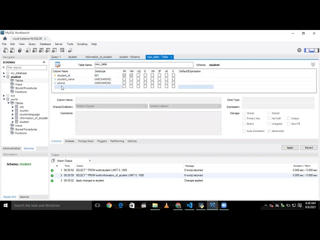Viewport: 320px width, 240px height.
Task: Reconnect to DBMS toolbar icon
Action: tap(70, 50)
